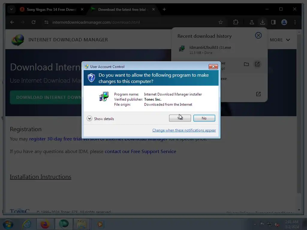The width and height of the screenshot is (307, 230).
Task: Open the Windows Start menu
Action: click(8, 224)
